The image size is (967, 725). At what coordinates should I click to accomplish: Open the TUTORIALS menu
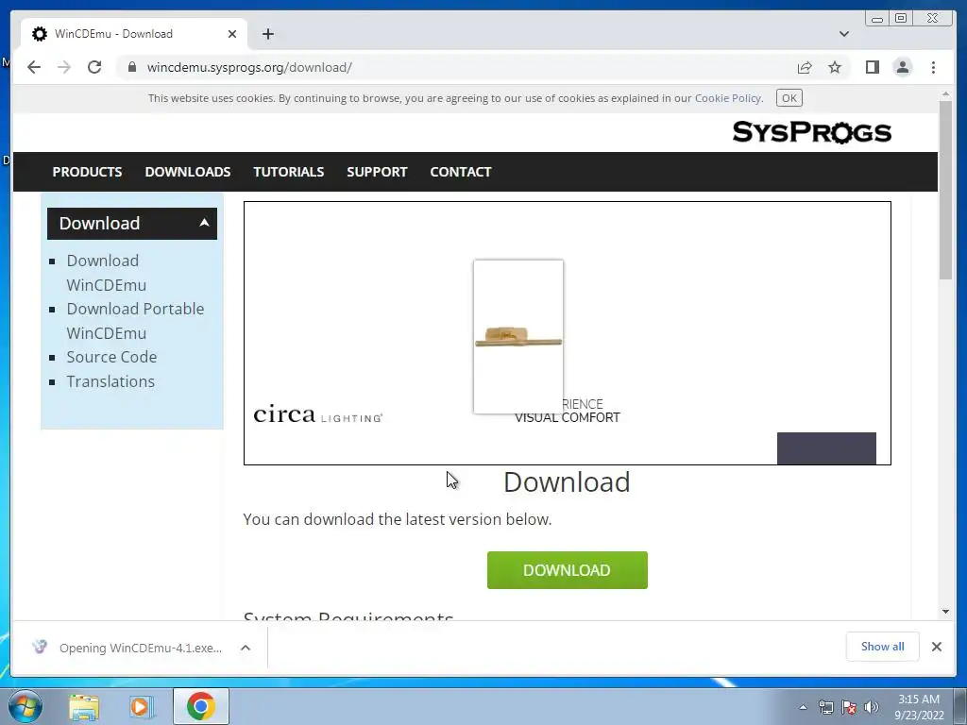288,172
